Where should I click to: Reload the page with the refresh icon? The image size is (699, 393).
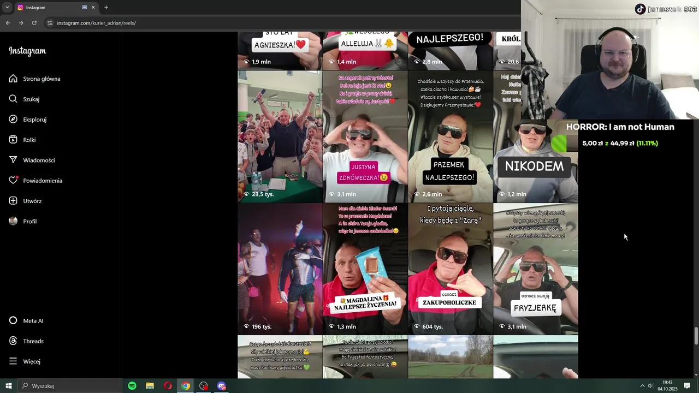34,23
